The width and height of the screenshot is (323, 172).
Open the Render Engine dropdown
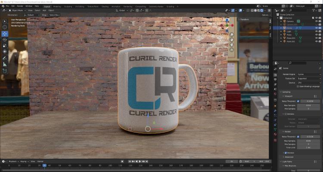click(x=309, y=74)
